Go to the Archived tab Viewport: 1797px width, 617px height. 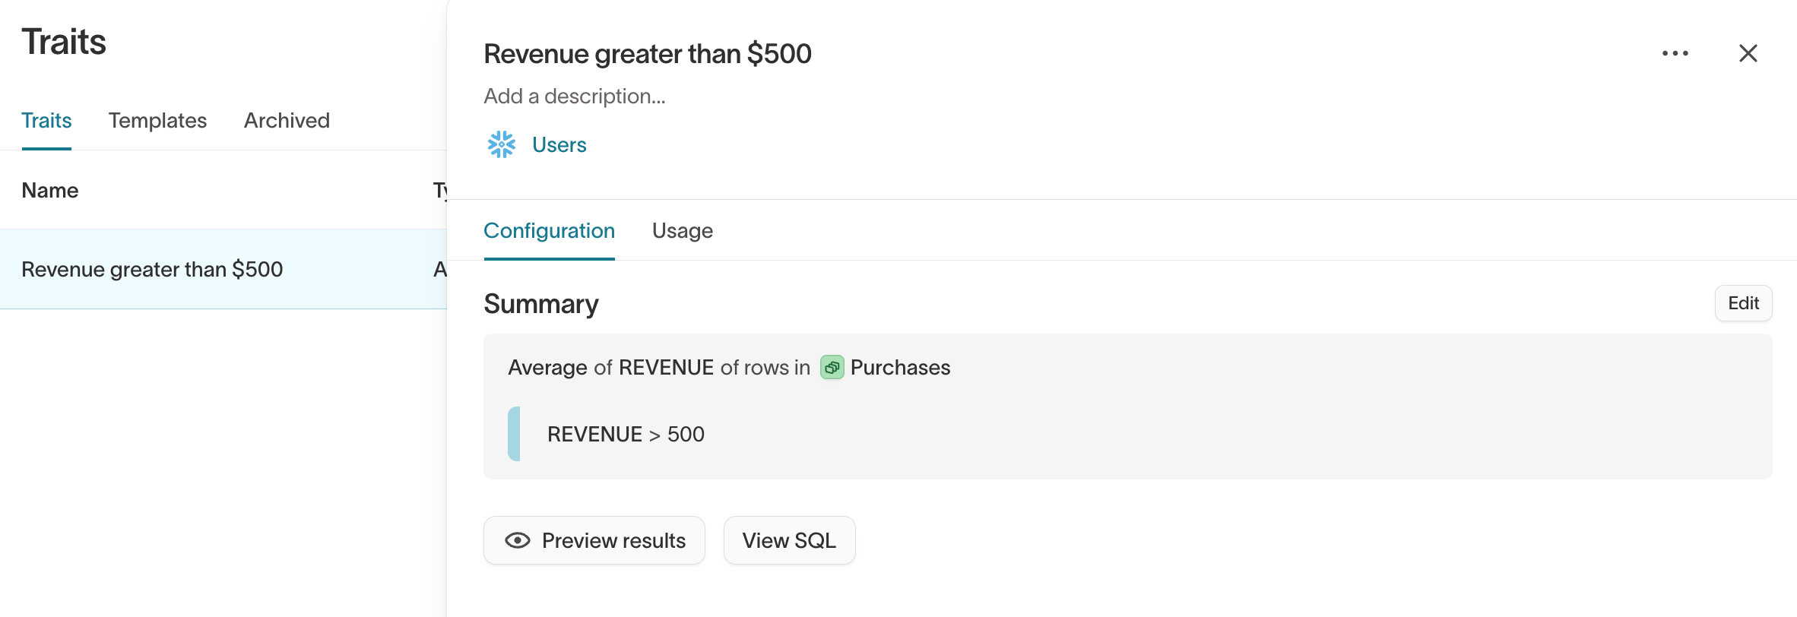[287, 120]
